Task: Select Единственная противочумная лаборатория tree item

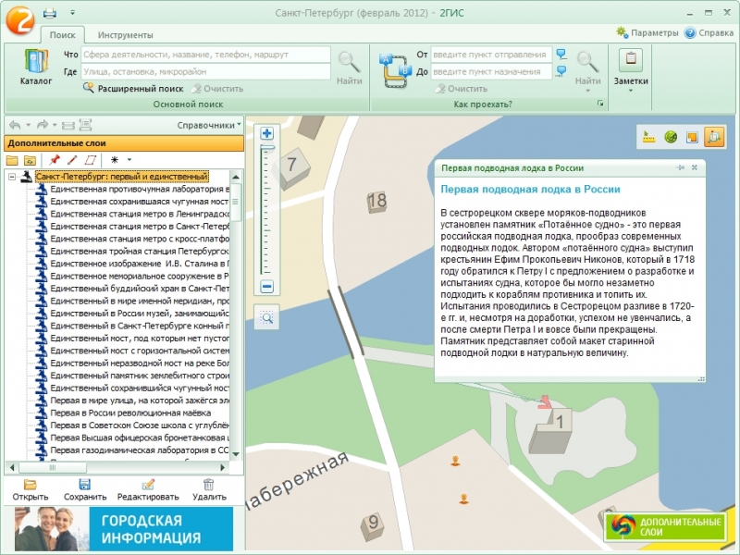Action: point(140,190)
